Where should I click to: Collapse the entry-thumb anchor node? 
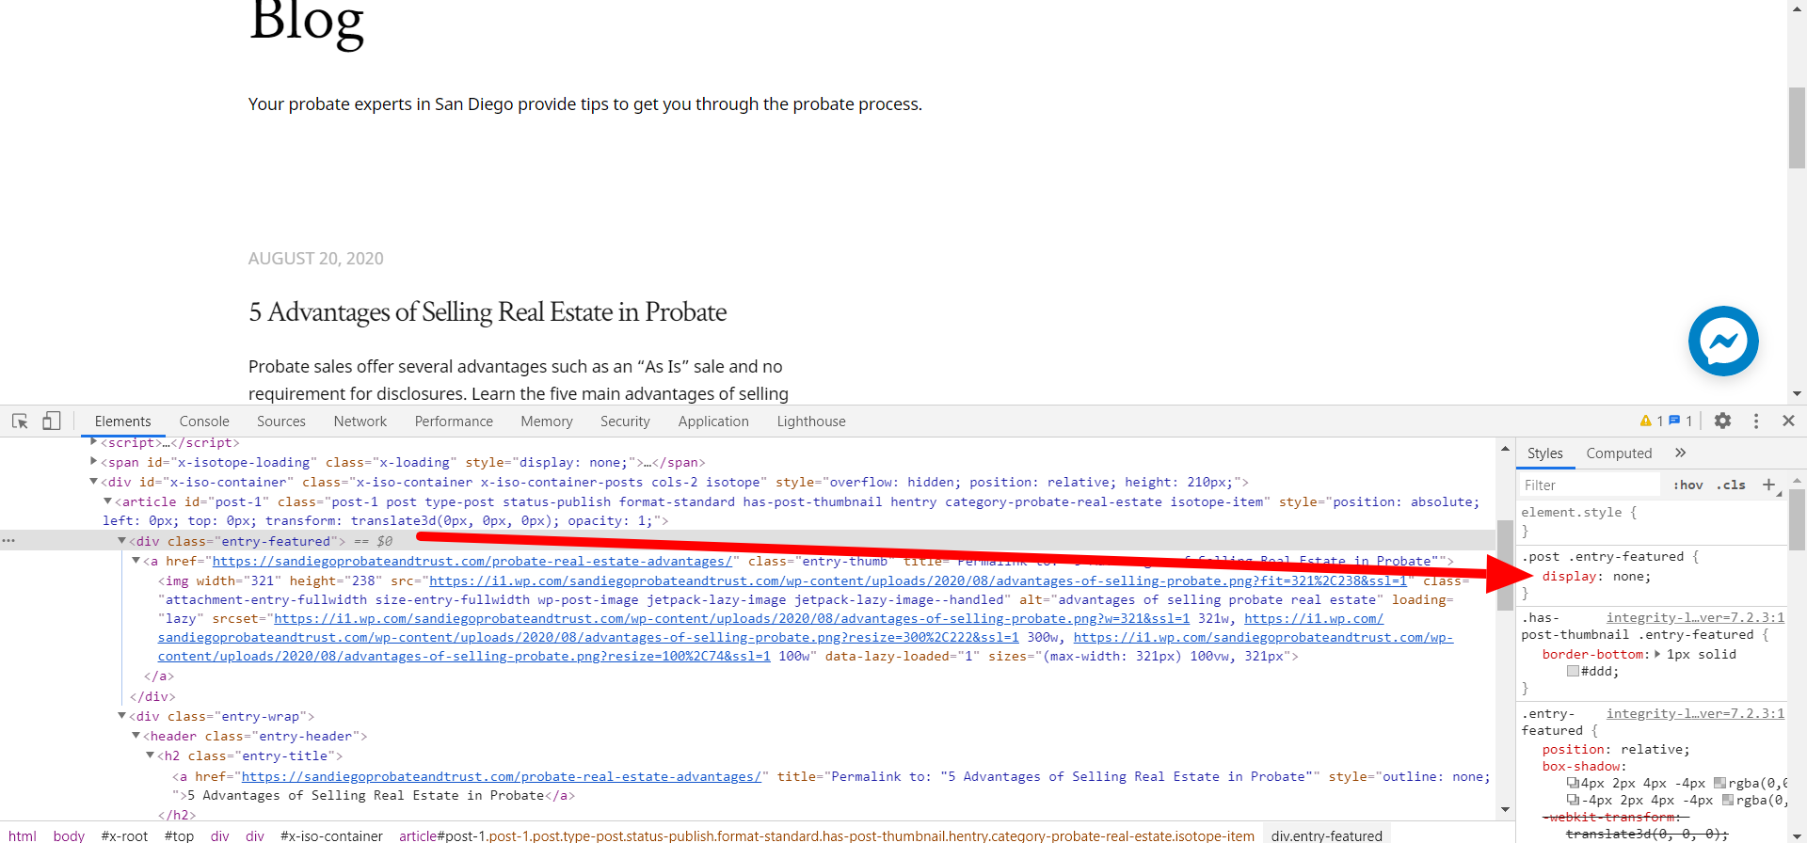136,560
